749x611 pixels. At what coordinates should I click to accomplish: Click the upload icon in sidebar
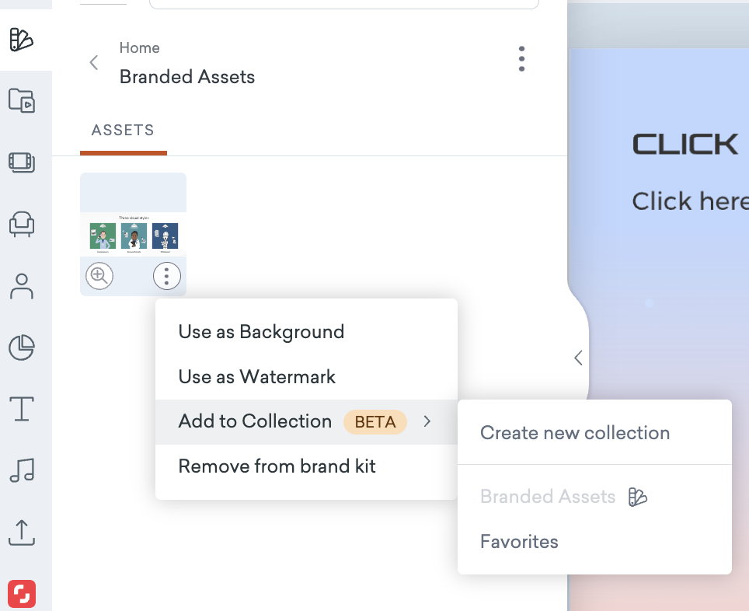[x=21, y=532]
